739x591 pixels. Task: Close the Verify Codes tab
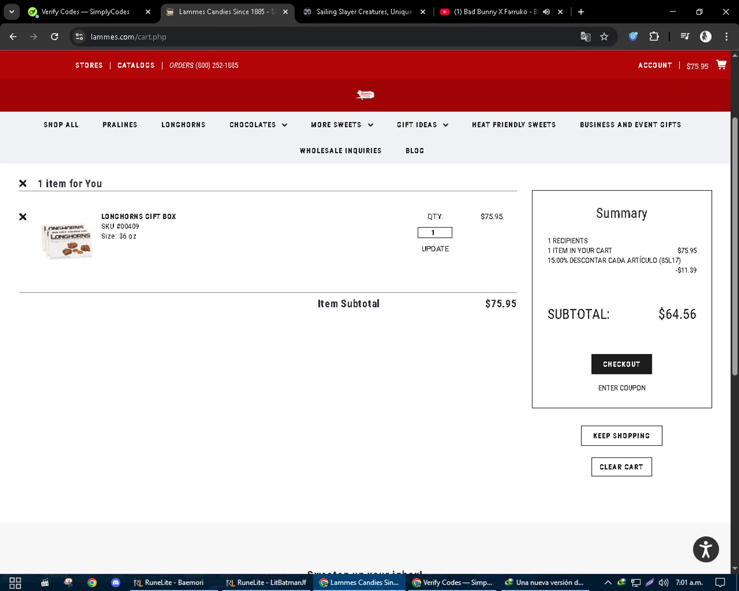coord(148,12)
